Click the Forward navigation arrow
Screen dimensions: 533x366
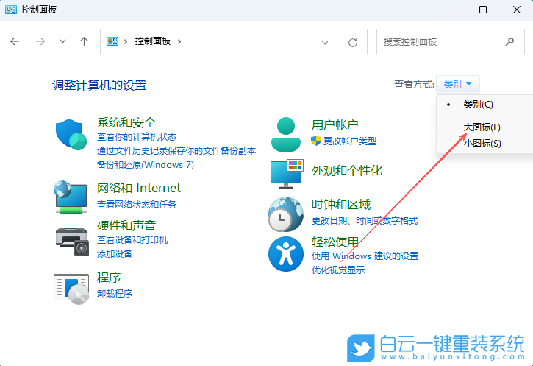[x=40, y=41]
